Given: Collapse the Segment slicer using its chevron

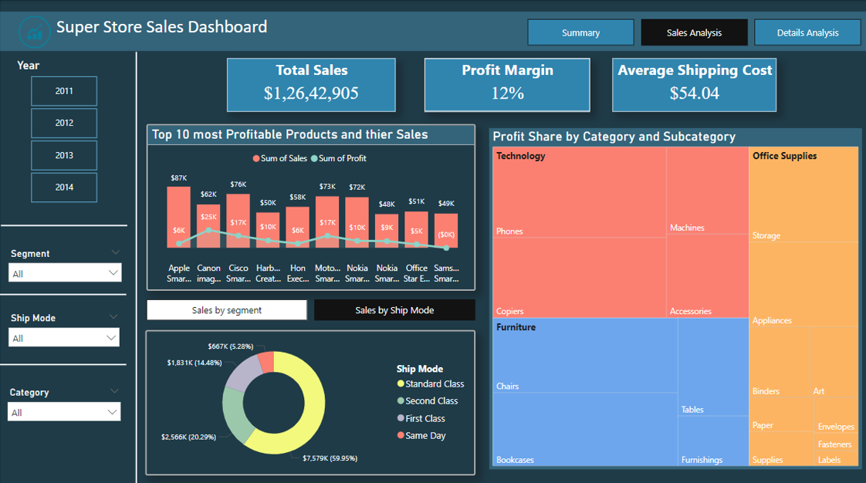Looking at the screenshot, I should [x=116, y=252].
